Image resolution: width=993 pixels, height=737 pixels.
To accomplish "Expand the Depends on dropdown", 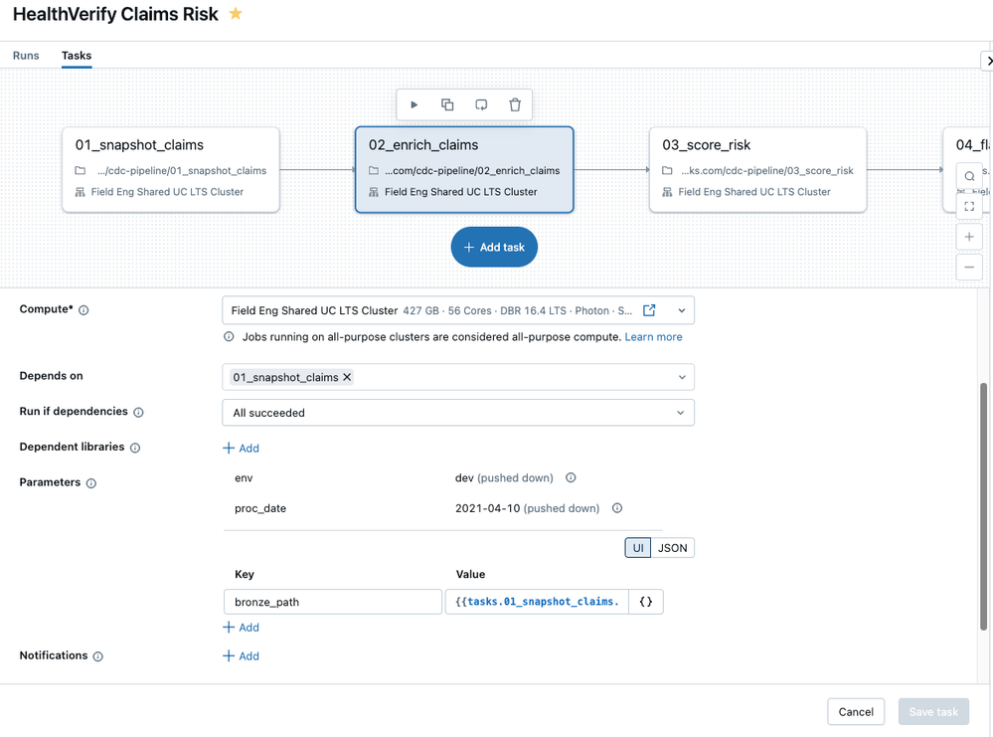I will 682,377.
